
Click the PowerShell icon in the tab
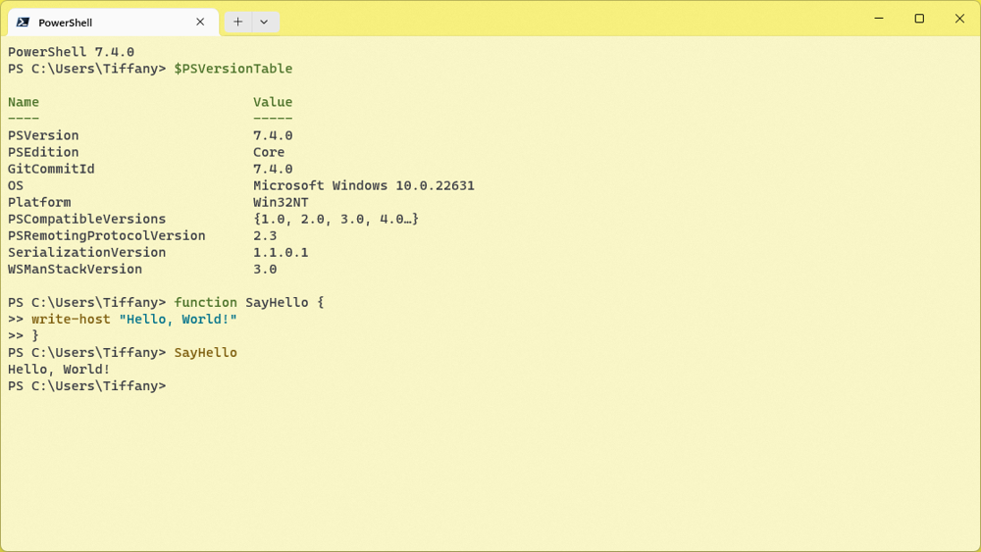23,22
